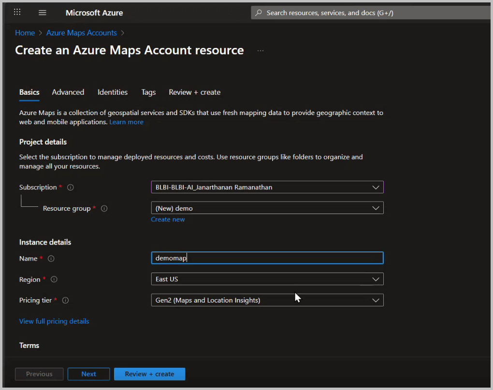
Task: Select the Tags tab
Action: [148, 92]
